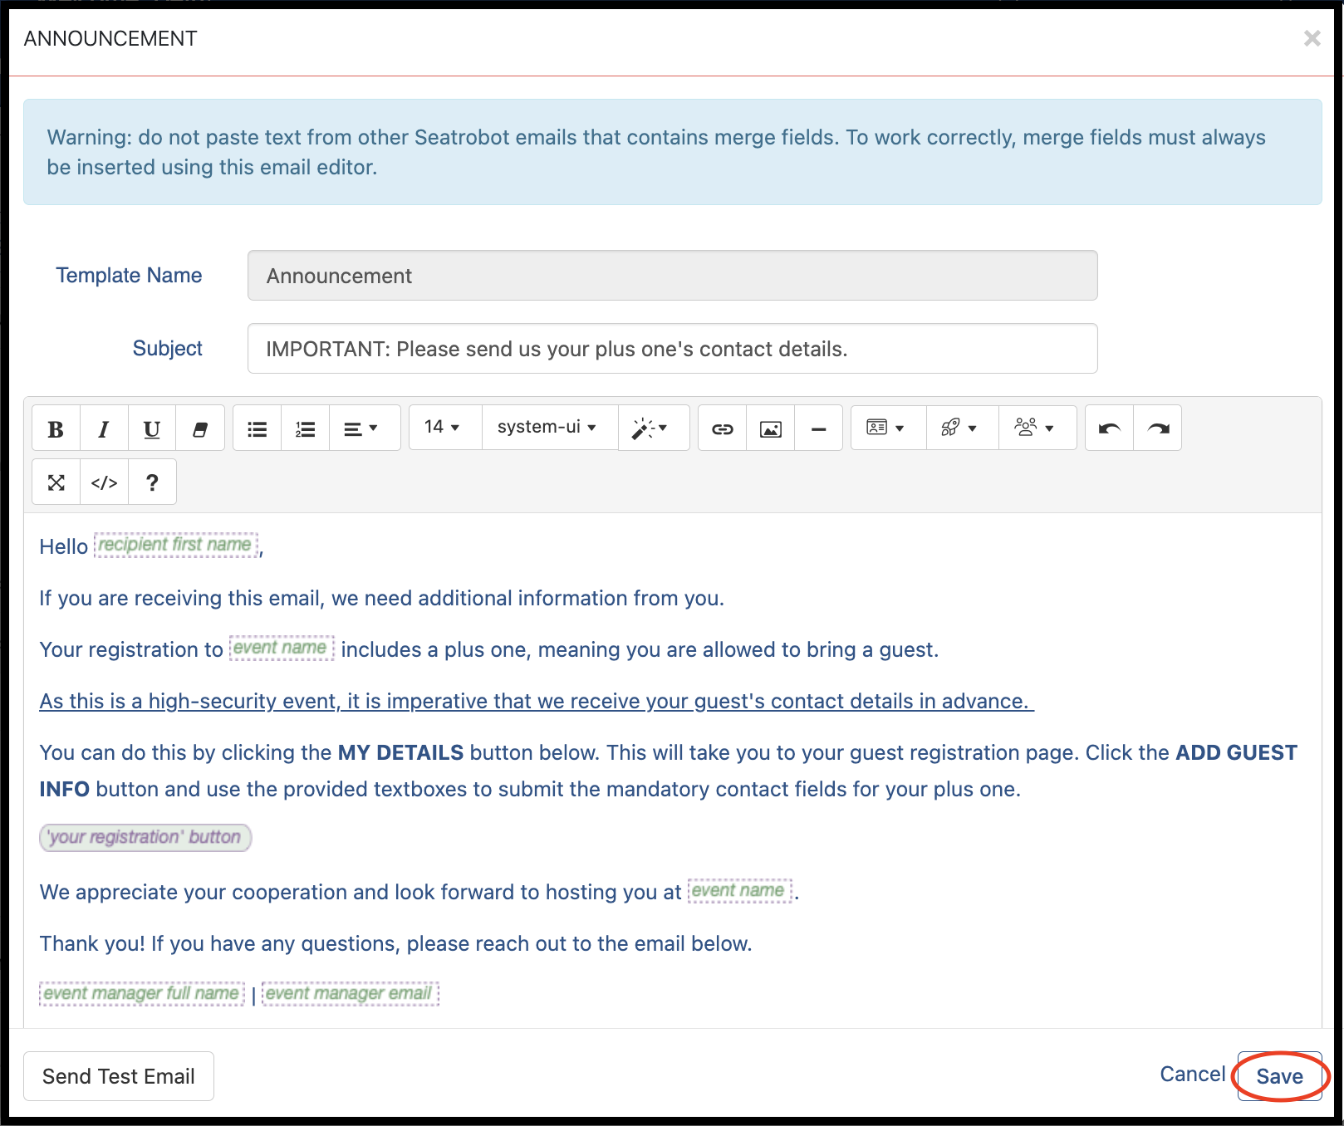This screenshot has width=1344, height=1126.
Task: Click the insert picture icon
Action: click(771, 428)
